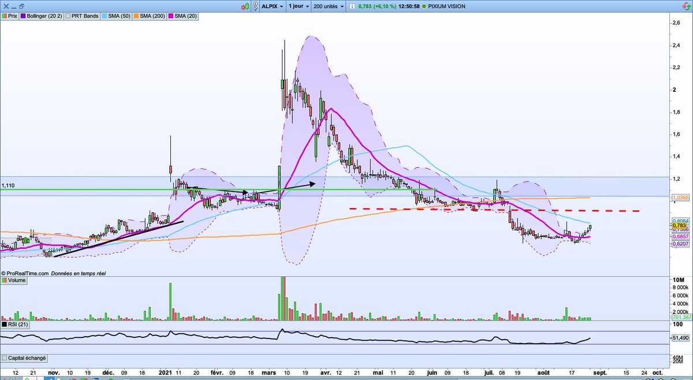
Task: Open the 1 jour timeframe dropdown
Action: (x=296, y=5)
